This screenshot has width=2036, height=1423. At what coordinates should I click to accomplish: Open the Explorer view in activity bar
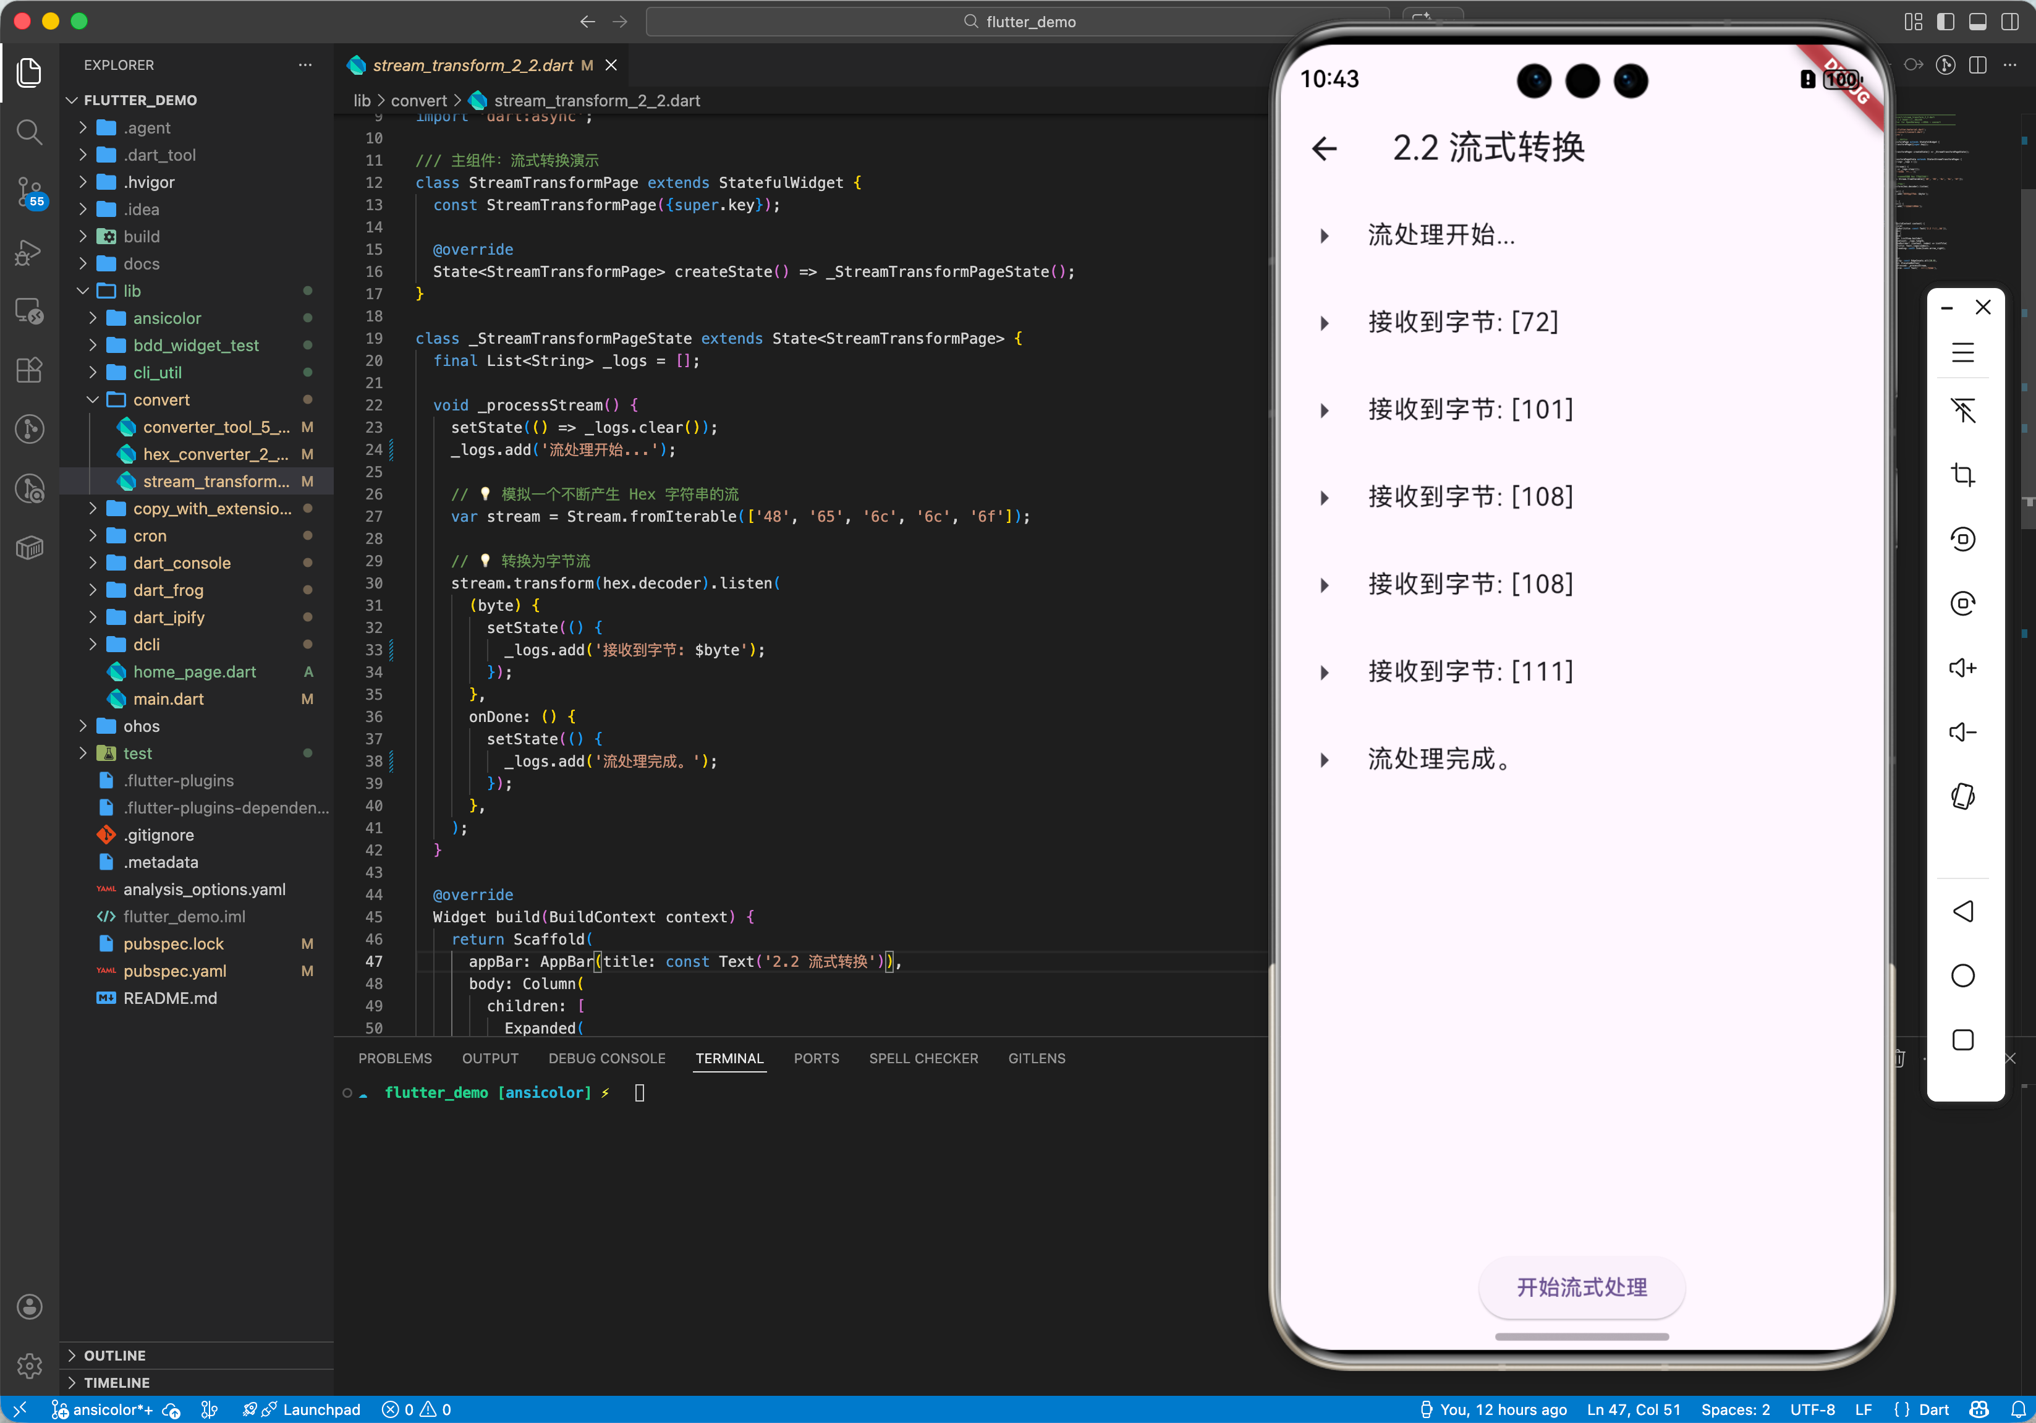click(29, 72)
